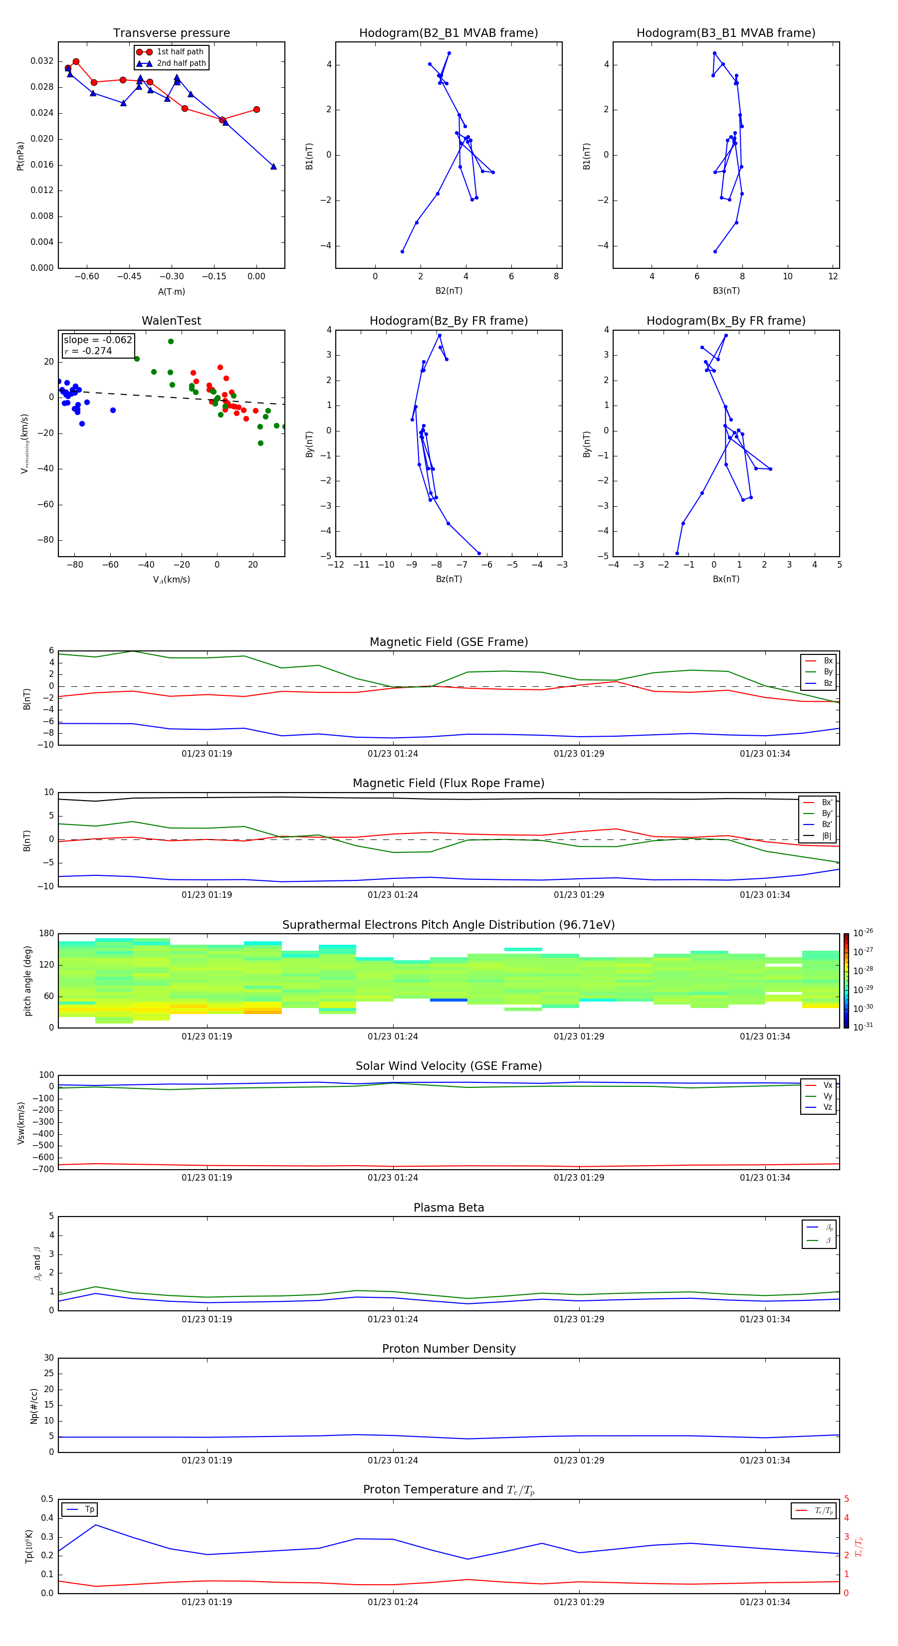The width and height of the screenshot is (898, 1646).
Task: Click the Walen test V_A(km/s) axis label
Action: (171, 580)
